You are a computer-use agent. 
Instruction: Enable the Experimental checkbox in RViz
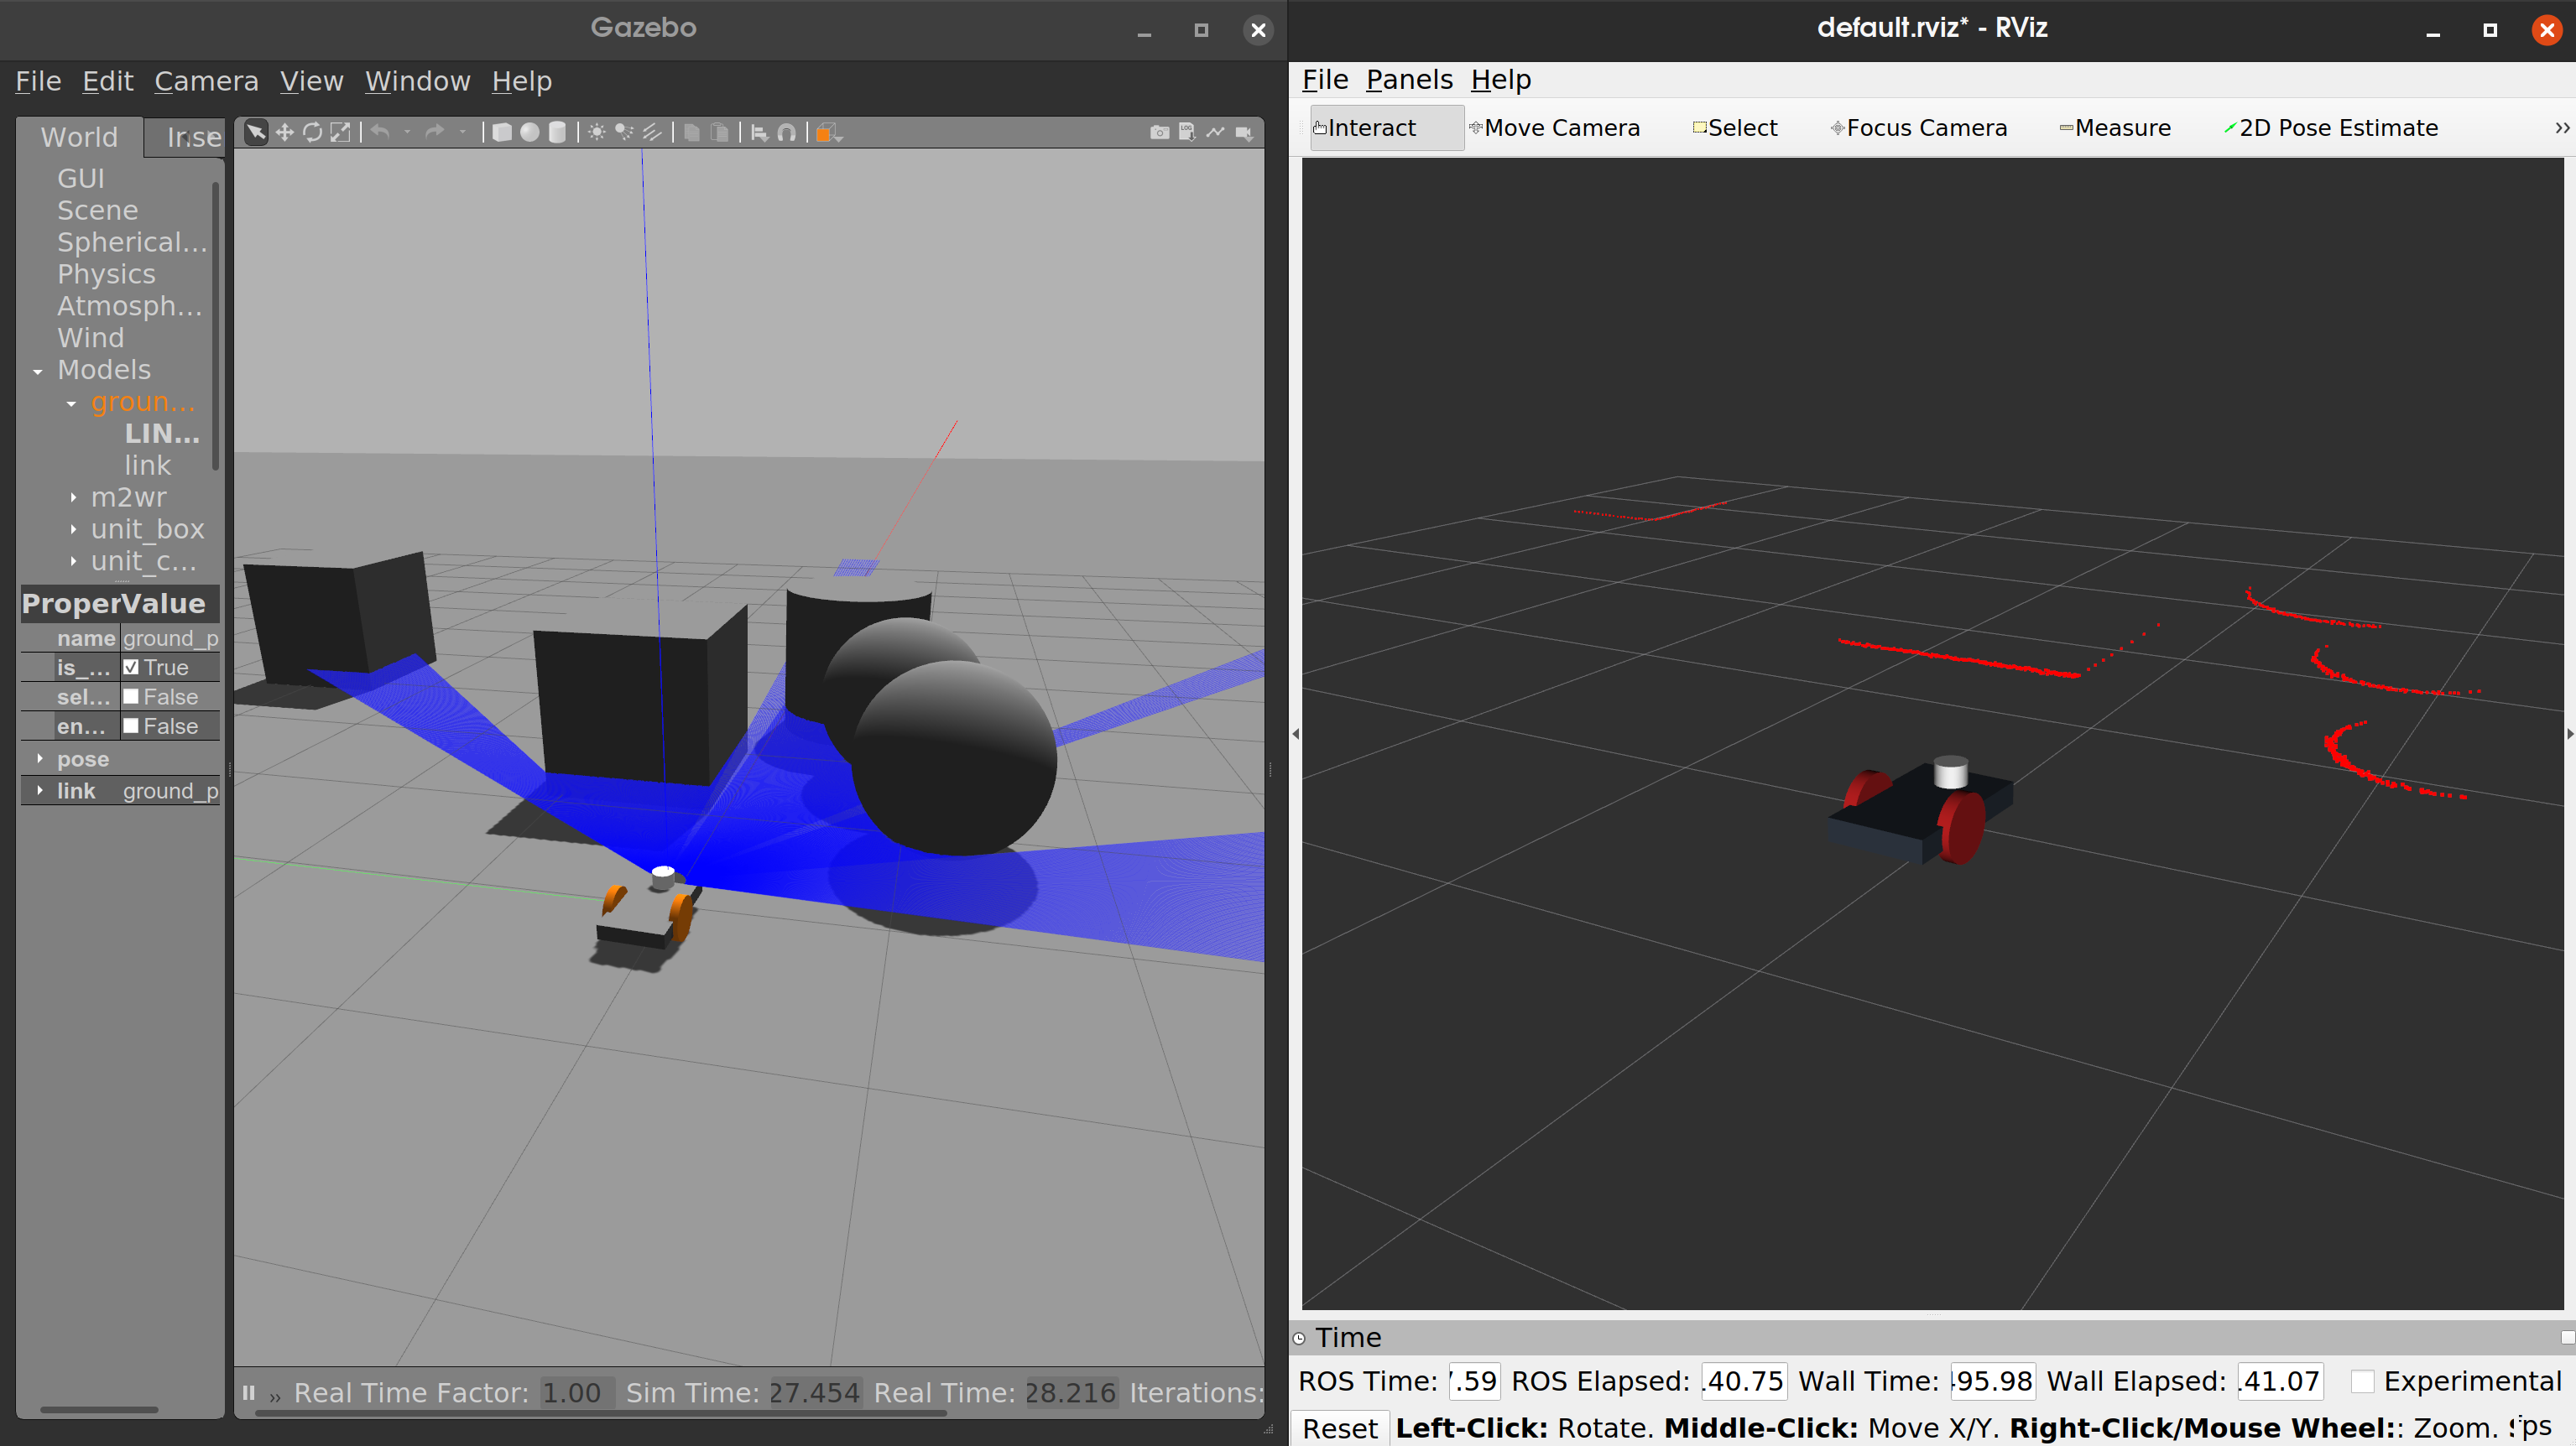coord(2362,1381)
